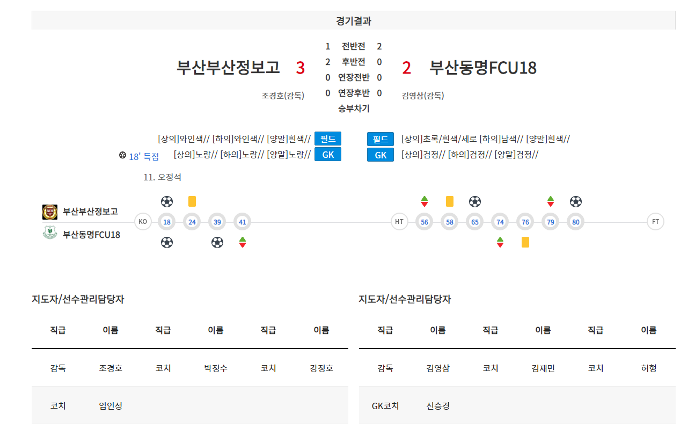Select the KO marker on the timeline
This screenshot has height=436, width=695.
[143, 222]
